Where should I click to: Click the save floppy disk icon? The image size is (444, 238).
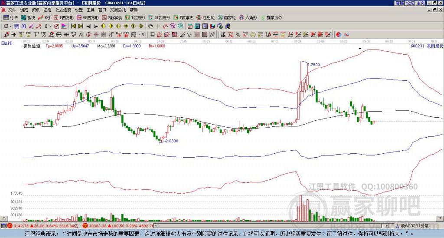(x=212, y=26)
